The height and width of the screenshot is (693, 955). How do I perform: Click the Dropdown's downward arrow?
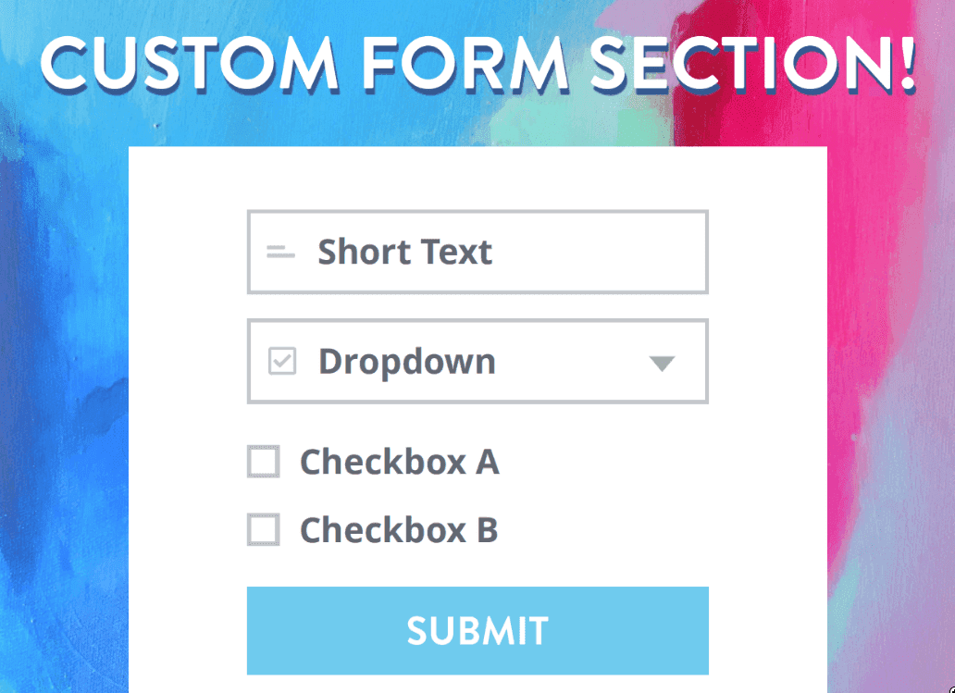(x=662, y=364)
